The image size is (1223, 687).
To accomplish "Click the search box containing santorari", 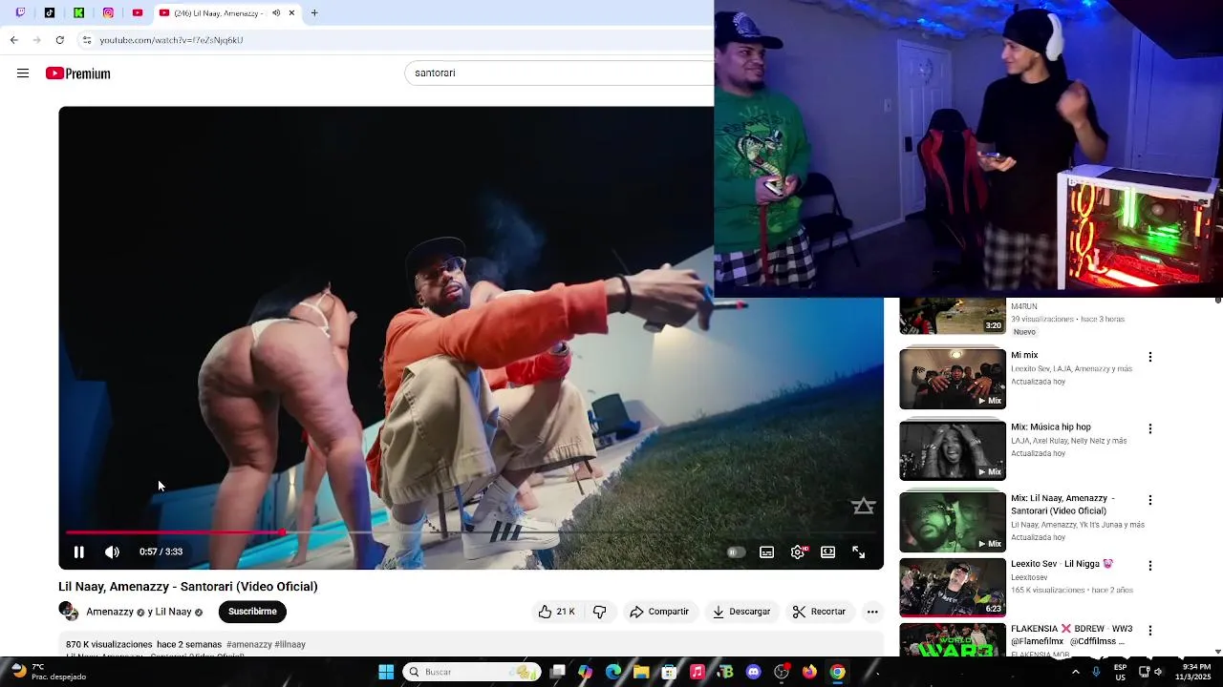I will click(x=559, y=73).
